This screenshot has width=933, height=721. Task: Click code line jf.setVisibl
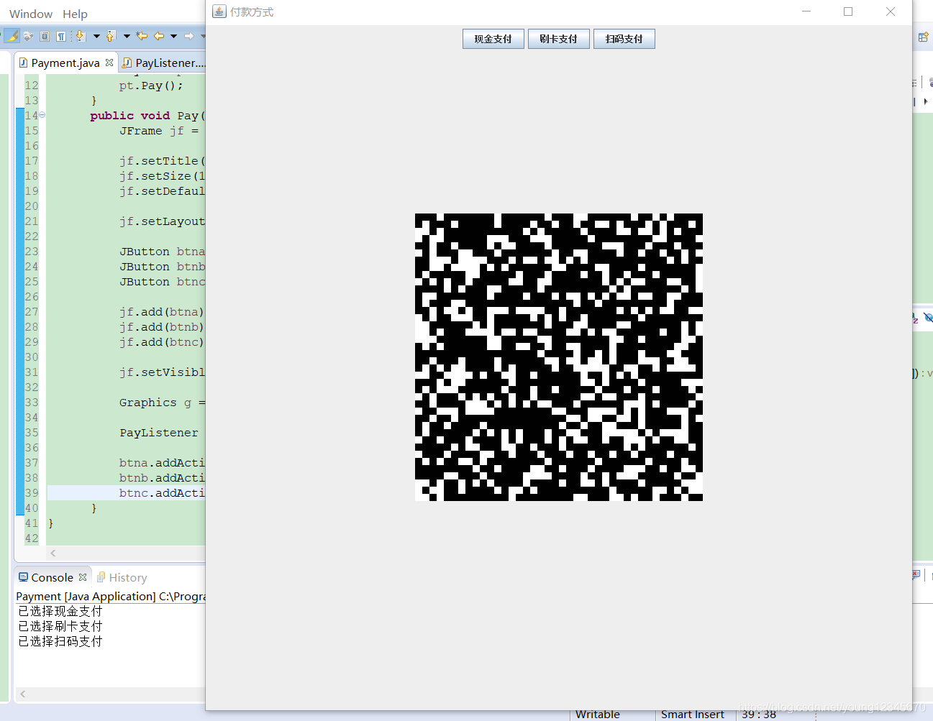[163, 372]
